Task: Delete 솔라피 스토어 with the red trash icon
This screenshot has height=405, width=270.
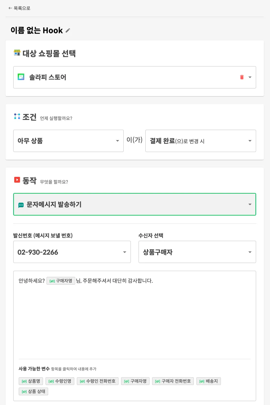Action: (x=242, y=77)
